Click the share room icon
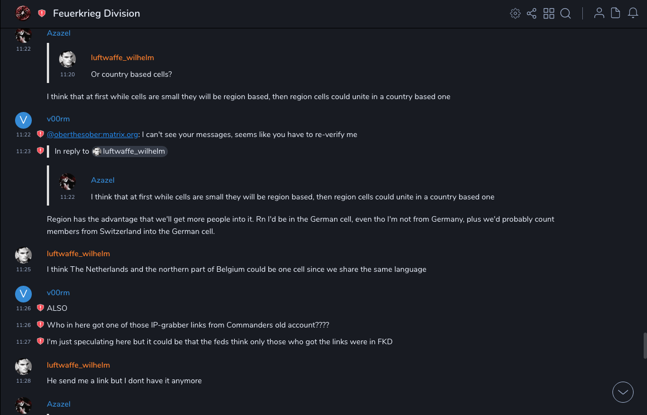647x415 pixels. (x=532, y=13)
